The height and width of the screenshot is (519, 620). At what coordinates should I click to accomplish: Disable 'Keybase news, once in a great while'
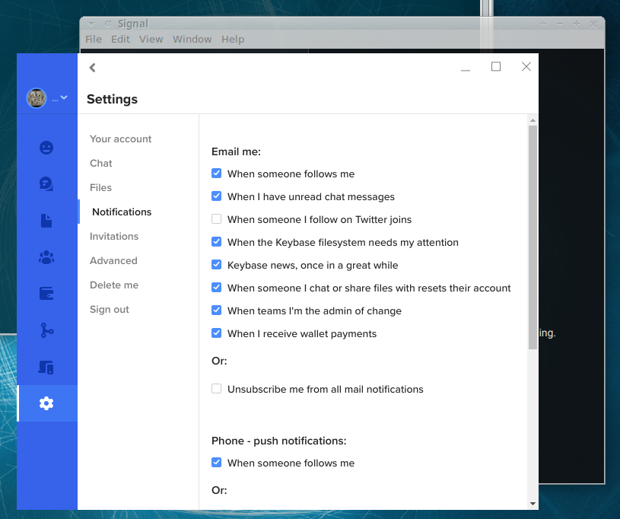point(216,264)
